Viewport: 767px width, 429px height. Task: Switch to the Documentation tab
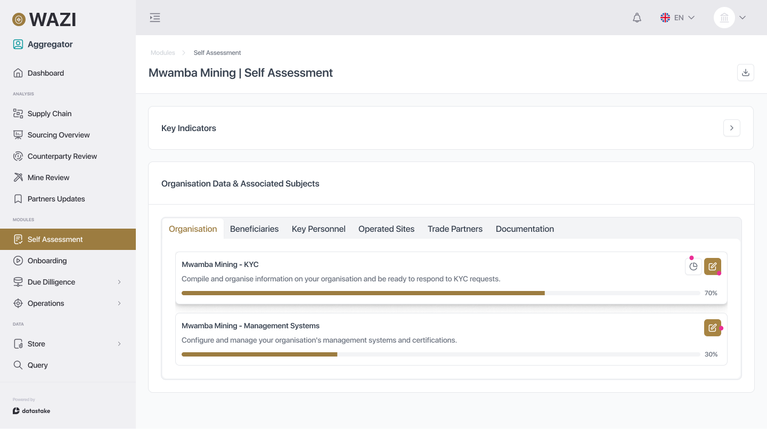pyautogui.click(x=525, y=229)
